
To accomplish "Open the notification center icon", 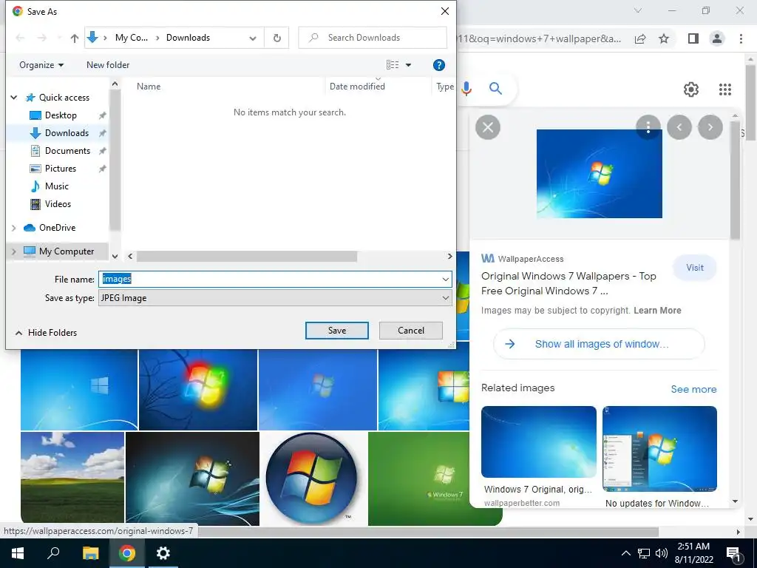I will coord(733,553).
